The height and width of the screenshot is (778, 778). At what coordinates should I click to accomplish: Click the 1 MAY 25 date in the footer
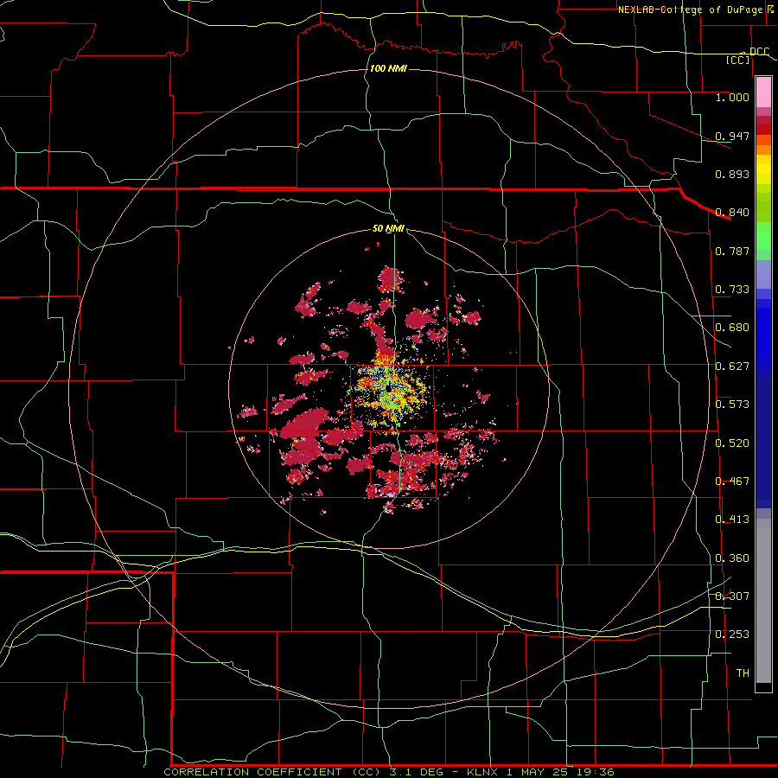(x=539, y=772)
